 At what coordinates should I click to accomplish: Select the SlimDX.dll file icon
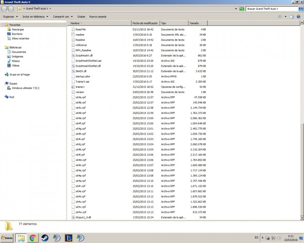tap(73, 71)
